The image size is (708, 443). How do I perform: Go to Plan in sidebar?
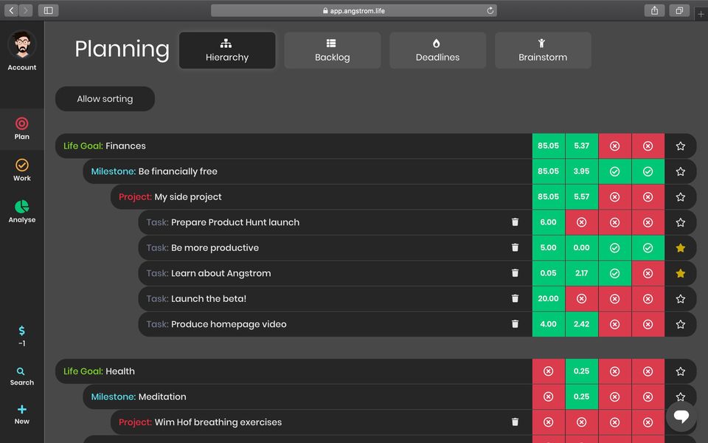[x=21, y=128]
